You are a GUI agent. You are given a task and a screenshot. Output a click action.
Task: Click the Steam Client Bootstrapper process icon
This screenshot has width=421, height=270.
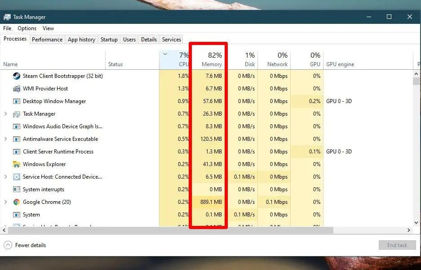pyautogui.click(x=16, y=76)
